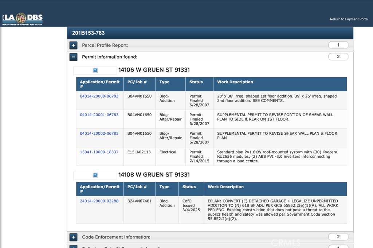Click the LADBS logo in header

[23, 19]
